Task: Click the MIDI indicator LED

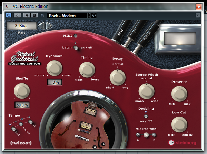Action: 75,36
